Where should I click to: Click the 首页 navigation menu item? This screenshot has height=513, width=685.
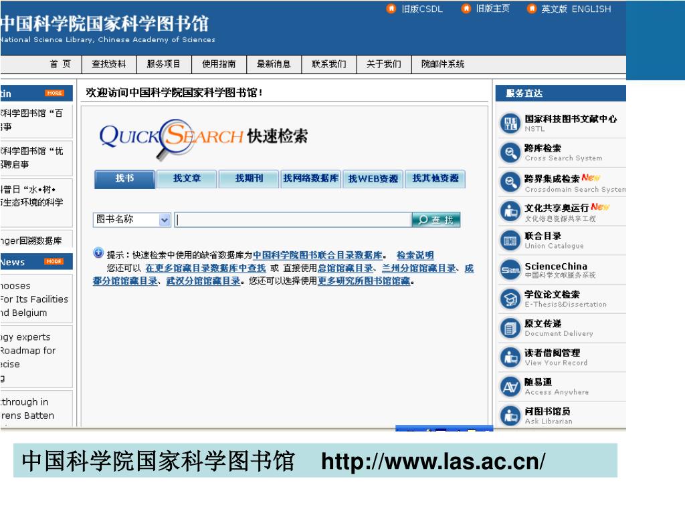[x=60, y=64]
